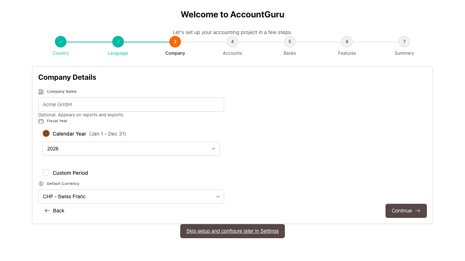The width and height of the screenshot is (465, 261).
Task: Click the dollar icon beside Default Currency
Action: 41,184
